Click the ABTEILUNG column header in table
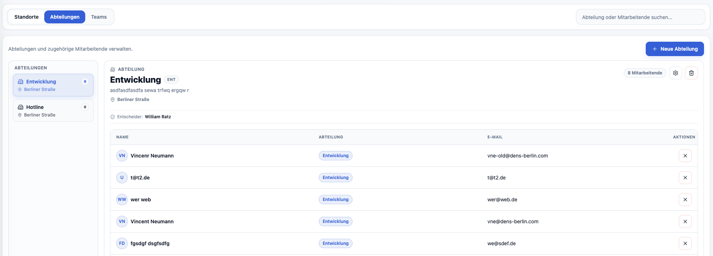Viewport: 713px width, 256px height. click(331, 137)
